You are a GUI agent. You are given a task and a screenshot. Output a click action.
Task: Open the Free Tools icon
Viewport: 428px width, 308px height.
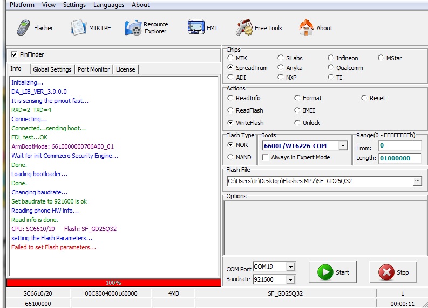[244, 27]
